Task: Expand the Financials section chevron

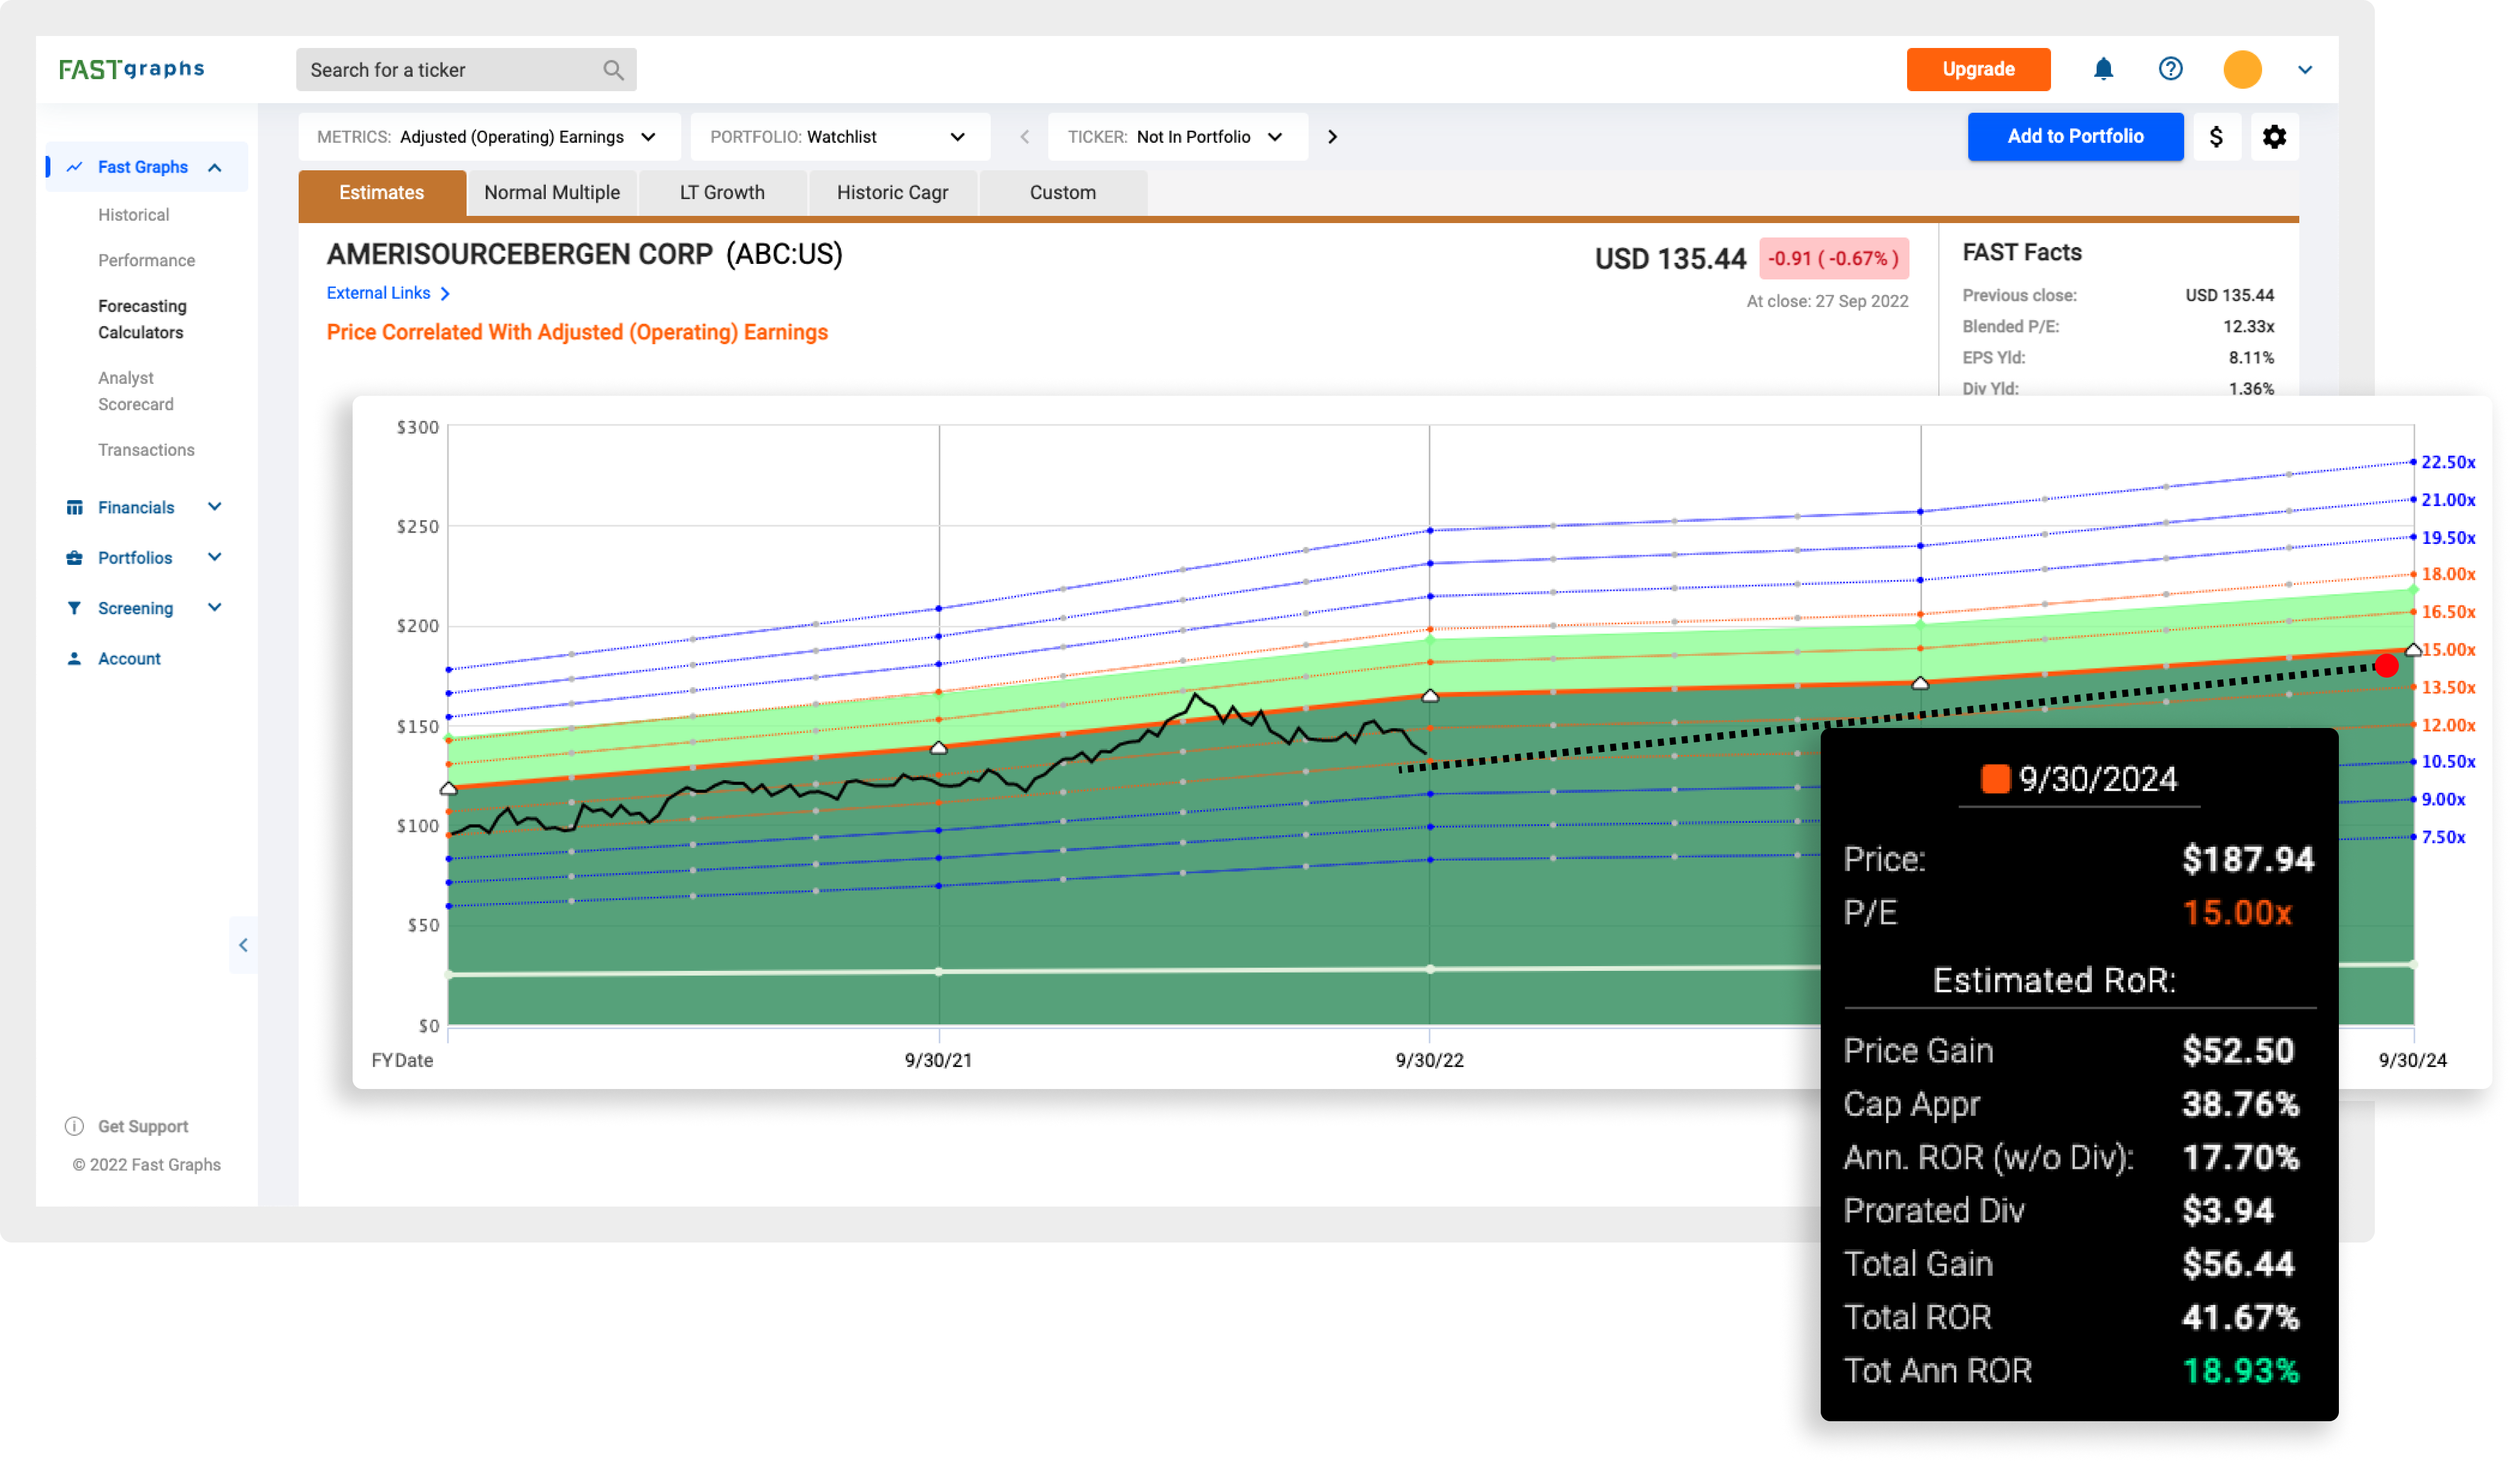Action: [x=214, y=507]
